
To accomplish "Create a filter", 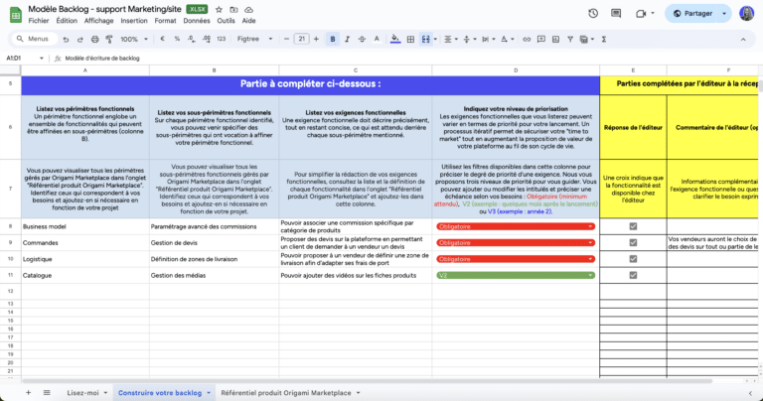I will point(570,39).
